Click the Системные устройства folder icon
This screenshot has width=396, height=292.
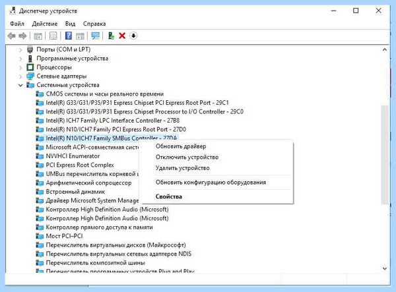click(x=30, y=85)
